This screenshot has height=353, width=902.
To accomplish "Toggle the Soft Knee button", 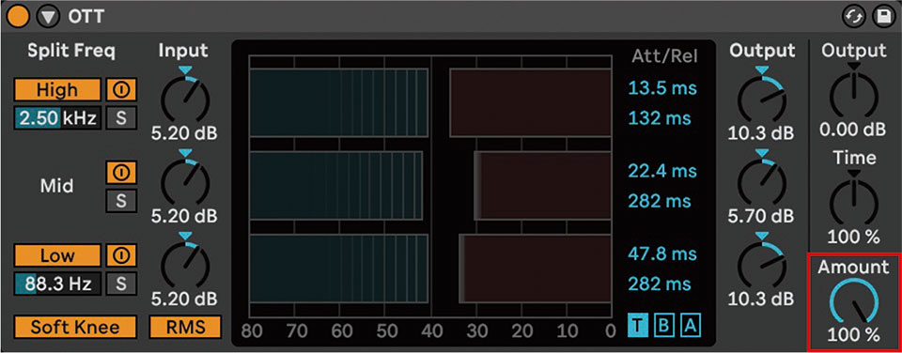I will (x=75, y=327).
